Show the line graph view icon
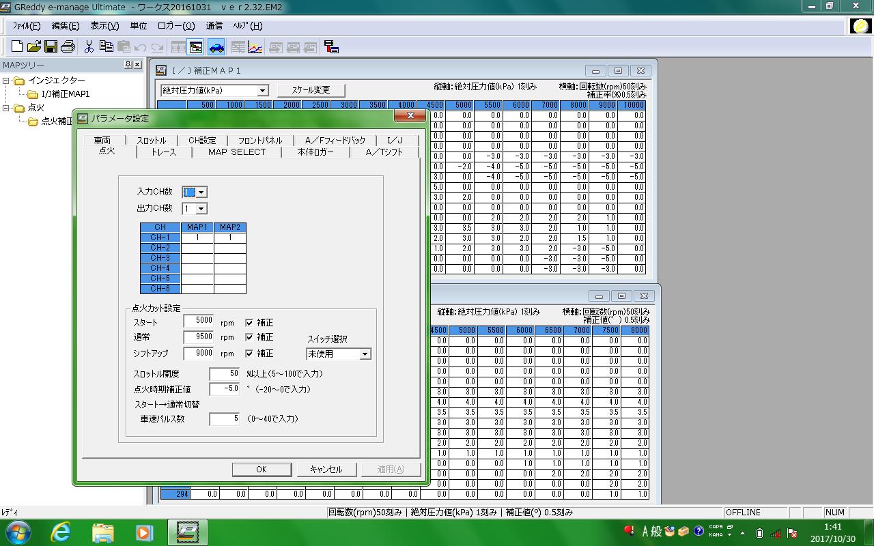874x546 pixels. (x=255, y=47)
